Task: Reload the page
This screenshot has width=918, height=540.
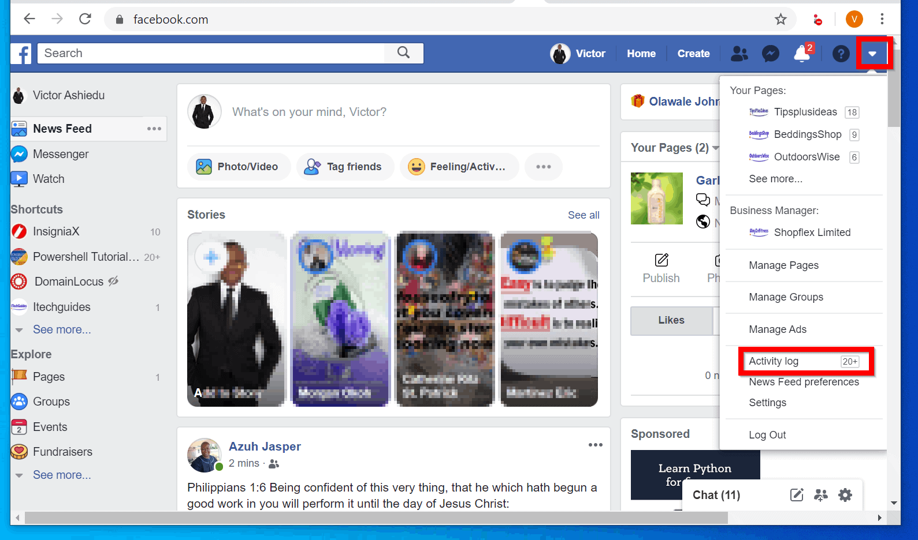Action: coord(85,19)
